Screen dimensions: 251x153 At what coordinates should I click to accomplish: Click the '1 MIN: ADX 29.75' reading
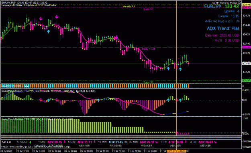50,142
